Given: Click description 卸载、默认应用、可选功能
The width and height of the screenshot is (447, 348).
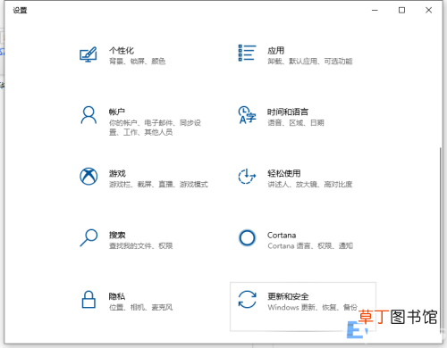Looking at the screenshot, I should (x=310, y=62).
